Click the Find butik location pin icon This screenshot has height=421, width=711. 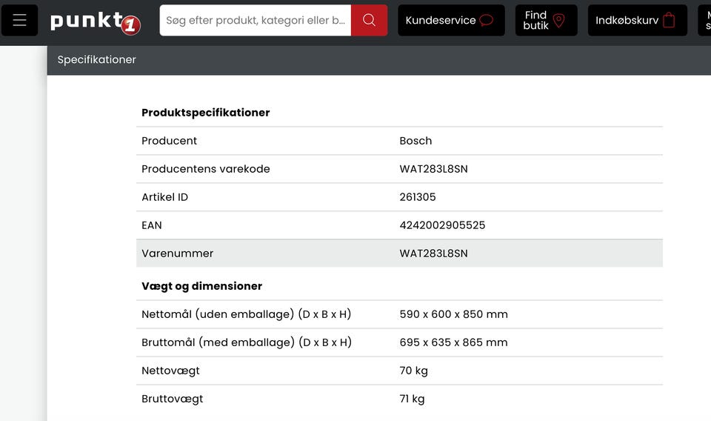559,21
